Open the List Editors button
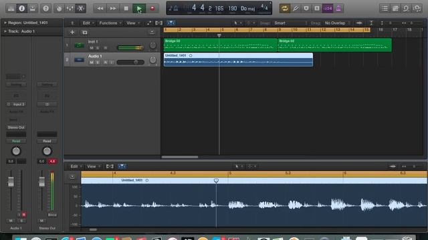 click(x=385, y=9)
